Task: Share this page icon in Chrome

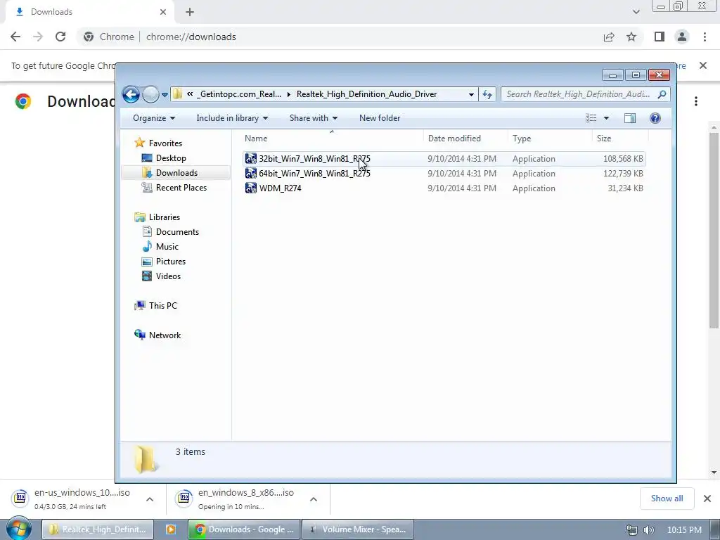Action: (609, 37)
